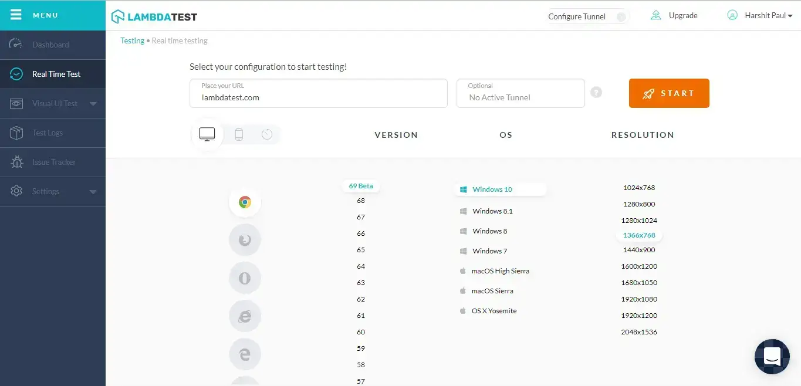Switch to mobile device testing icon
801x386 pixels.
click(x=239, y=134)
